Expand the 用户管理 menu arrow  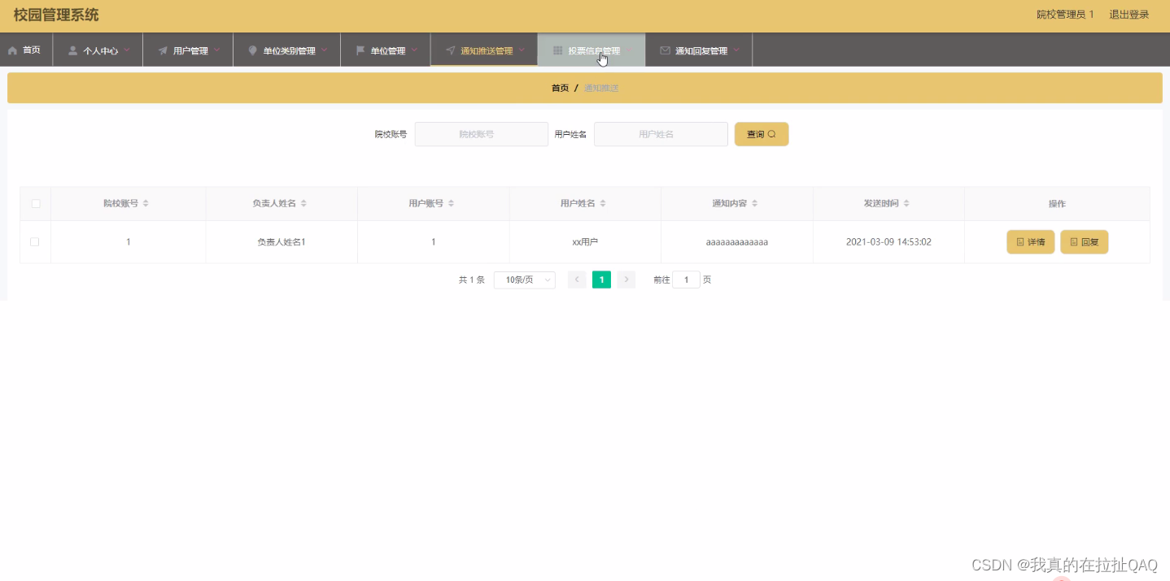pos(217,50)
